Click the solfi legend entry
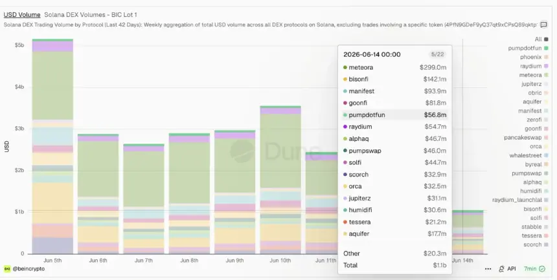The image size is (557, 280). click(x=539, y=217)
